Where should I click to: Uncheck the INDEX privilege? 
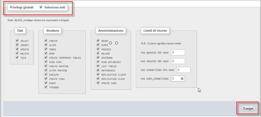pos(46,49)
